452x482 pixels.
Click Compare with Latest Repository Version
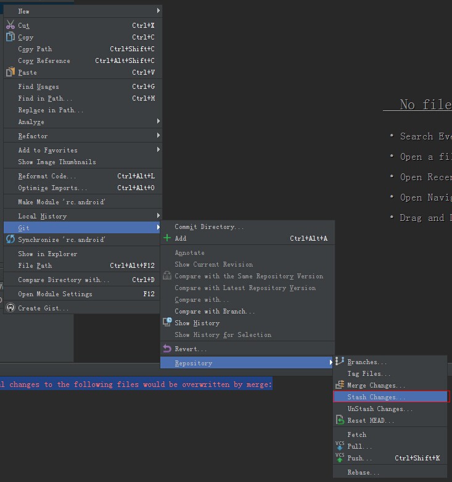pyautogui.click(x=247, y=288)
